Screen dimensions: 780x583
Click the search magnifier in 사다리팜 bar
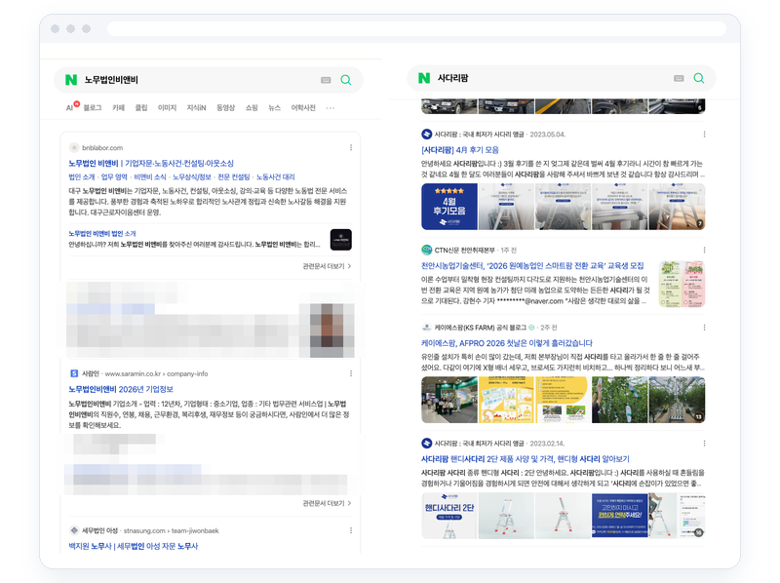(x=699, y=78)
